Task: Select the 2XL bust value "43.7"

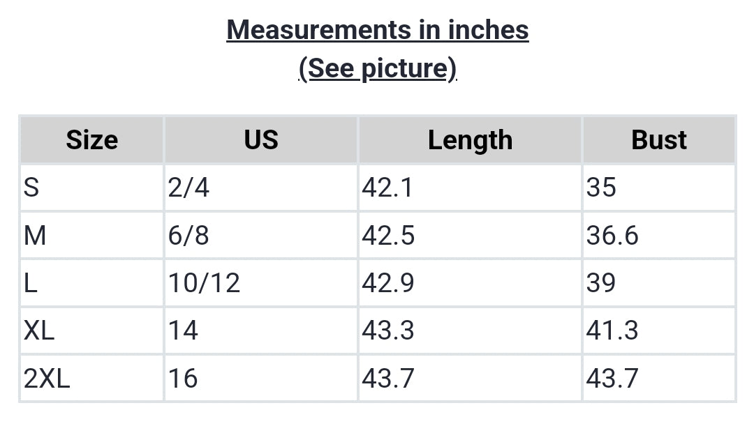Action: 612,379
